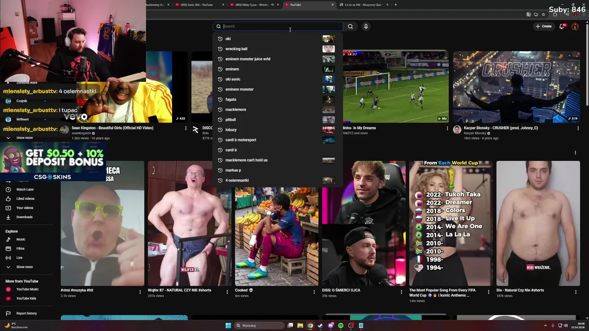Open options menu for Sean Kingston video

click(x=186, y=128)
